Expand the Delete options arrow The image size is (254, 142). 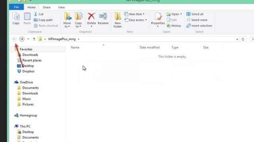point(91,26)
